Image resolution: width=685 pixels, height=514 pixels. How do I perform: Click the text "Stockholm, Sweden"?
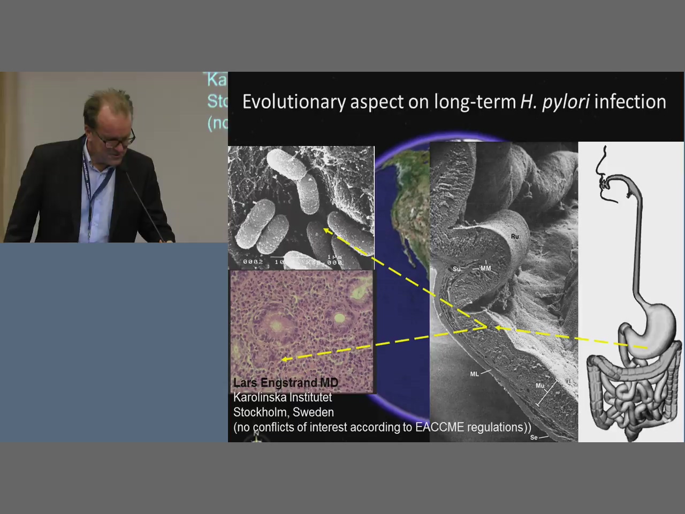click(x=284, y=412)
